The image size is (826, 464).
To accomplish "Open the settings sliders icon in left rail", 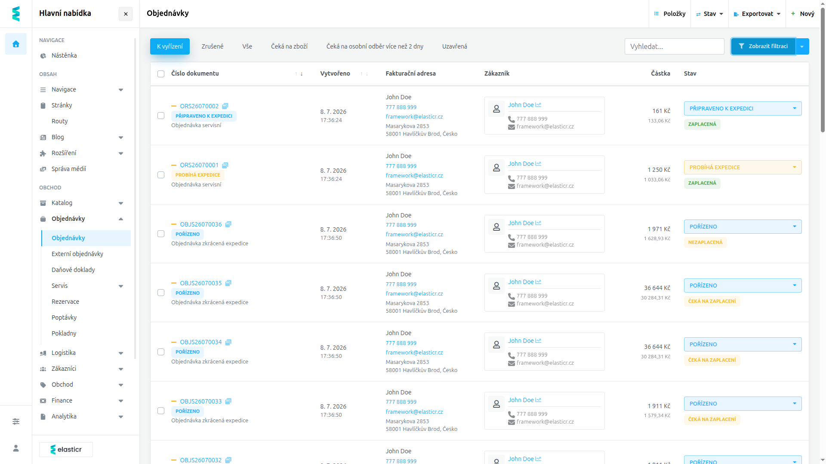I will point(16,421).
